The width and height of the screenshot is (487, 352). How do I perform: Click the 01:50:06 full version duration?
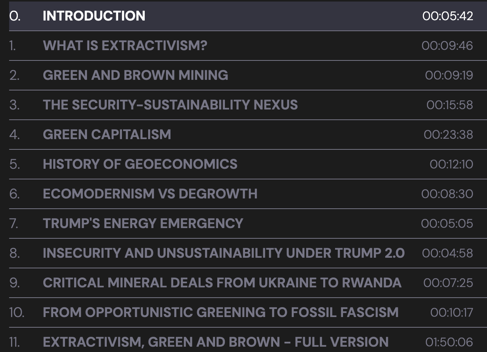tap(449, 342)
